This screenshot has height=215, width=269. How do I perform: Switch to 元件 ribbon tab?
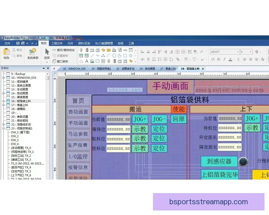pyautogui.click(x=70, y=43)
